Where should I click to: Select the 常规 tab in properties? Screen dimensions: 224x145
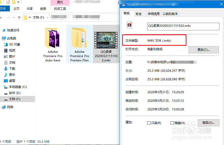pyautogui.click(x=126, y=13)
